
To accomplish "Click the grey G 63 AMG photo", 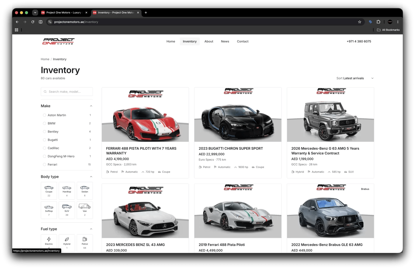I will click(x=330, y=115).
